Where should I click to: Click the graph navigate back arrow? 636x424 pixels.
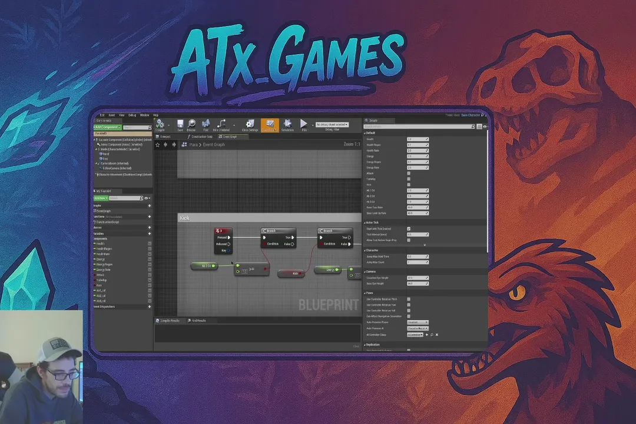point(165,145)
